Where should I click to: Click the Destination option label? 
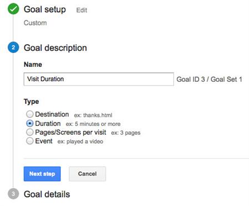tap(52, 114)
